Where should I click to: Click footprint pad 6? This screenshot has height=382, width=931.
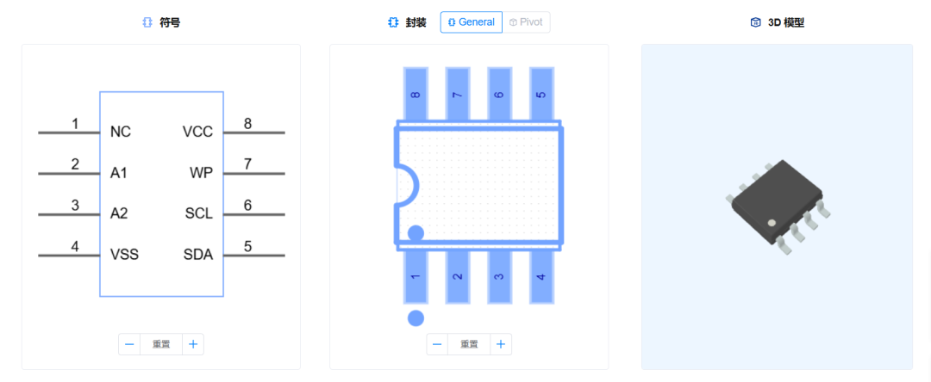[x=499, y=94]
